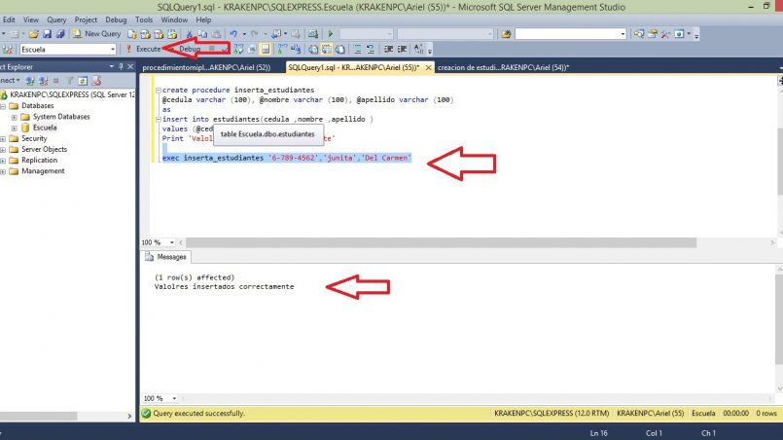Click the Find in Files folder icon

pyautogui.click(x=506, y=34)
